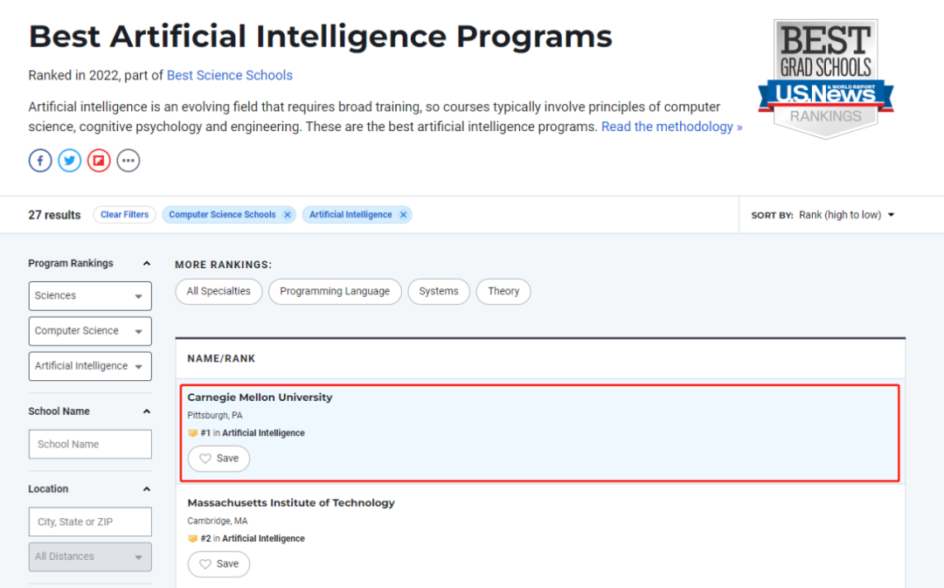
Task: Click the Pittsburgh, PA location text
Action: (215, 415)
